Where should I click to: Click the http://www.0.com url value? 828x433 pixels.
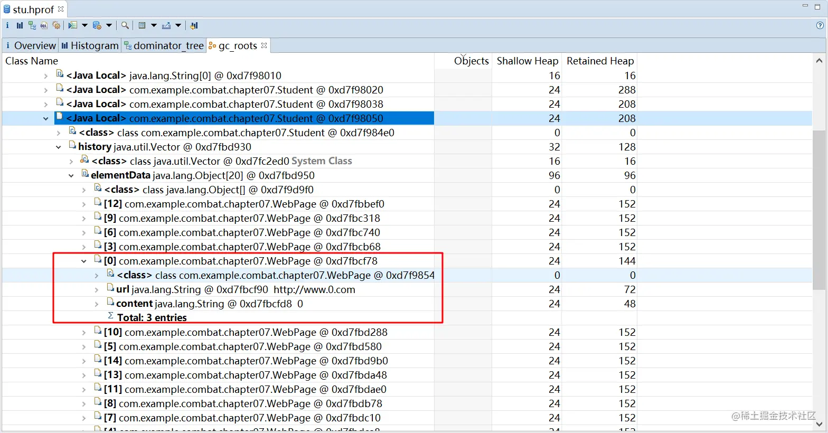(314, 289)
